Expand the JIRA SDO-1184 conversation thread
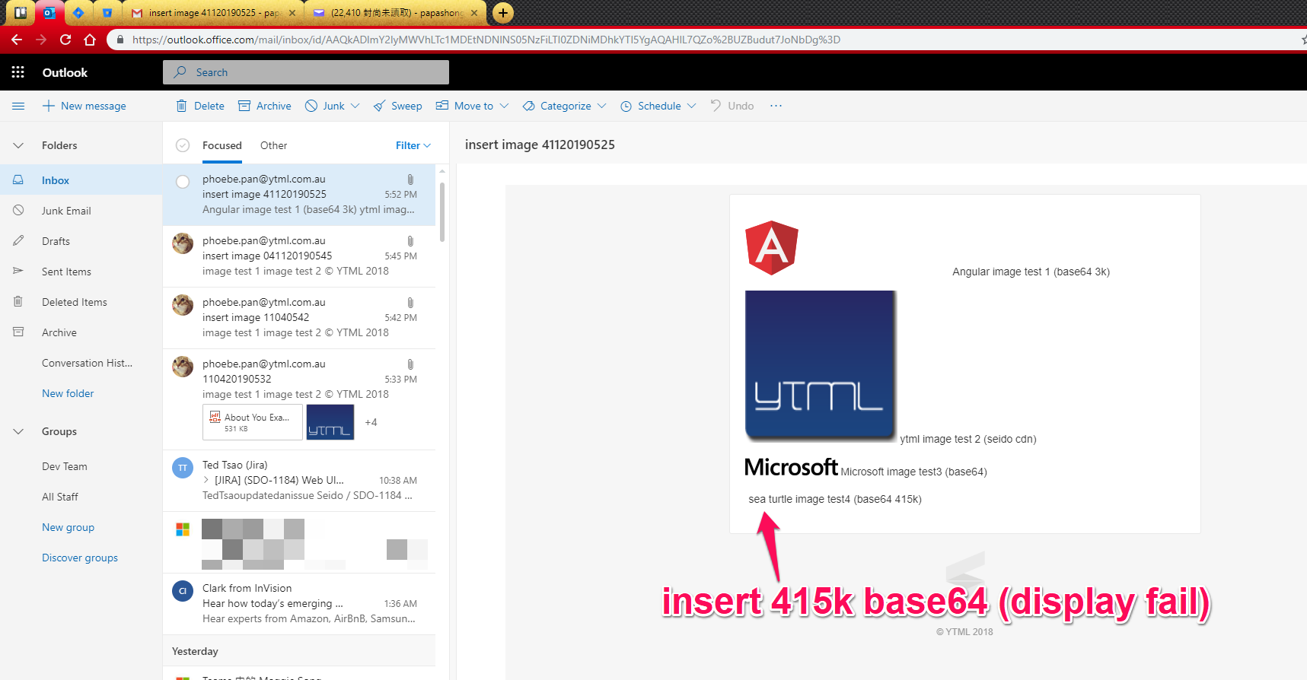The width and height of the screenshot is (1307, 680). pos(206,480)
